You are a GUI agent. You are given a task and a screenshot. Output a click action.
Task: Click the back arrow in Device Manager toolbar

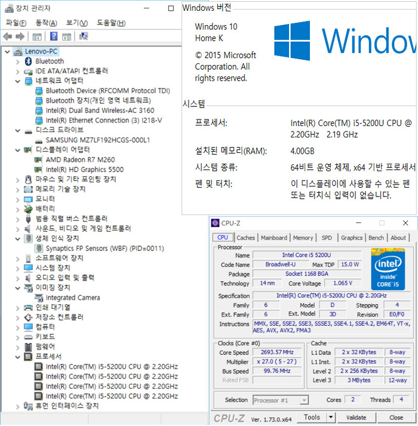(x=8, y=36)
